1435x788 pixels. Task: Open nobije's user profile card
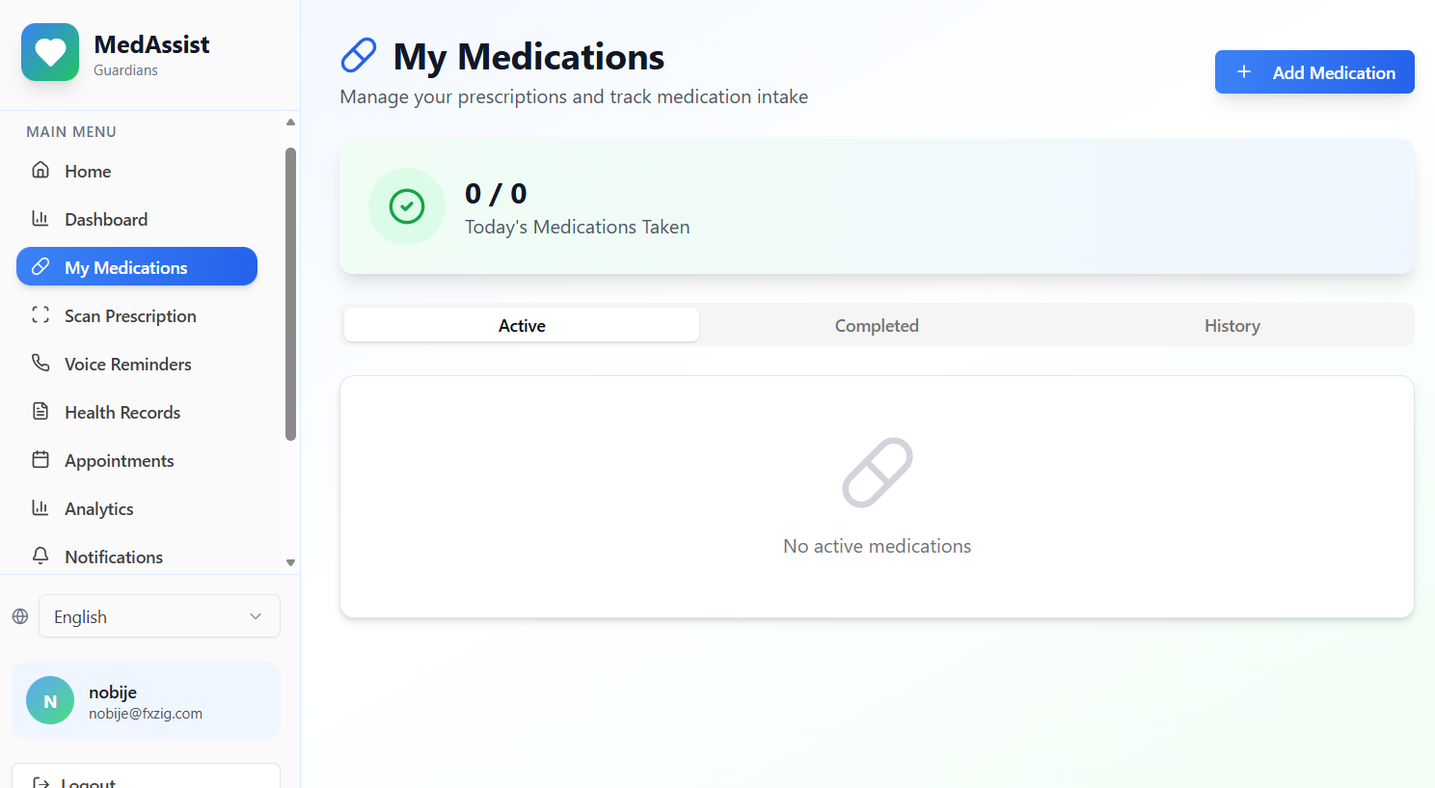(145, 700)
